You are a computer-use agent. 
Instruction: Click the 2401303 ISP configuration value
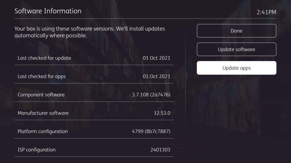(160, 150)
